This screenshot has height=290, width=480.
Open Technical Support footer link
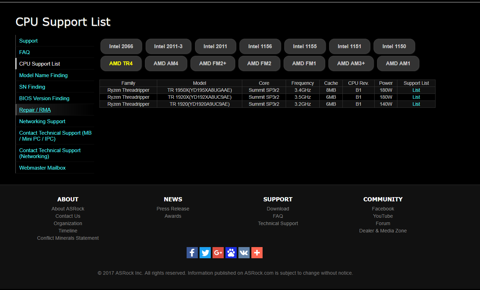coord(278,223)
